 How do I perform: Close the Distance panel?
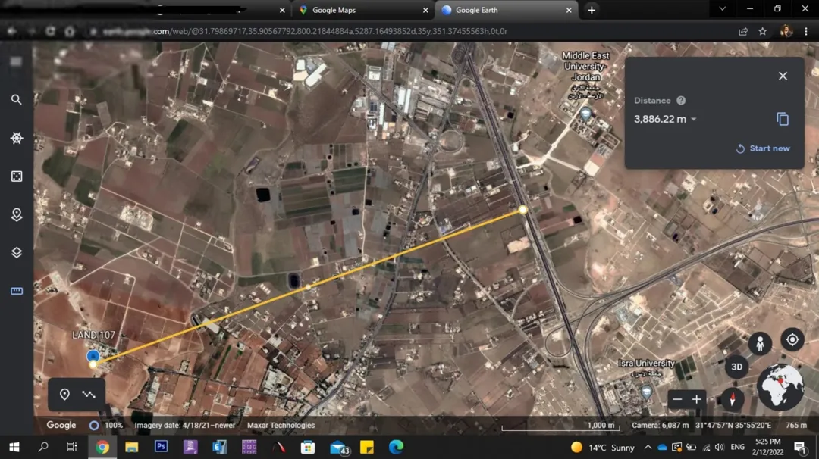pos(783,76)
